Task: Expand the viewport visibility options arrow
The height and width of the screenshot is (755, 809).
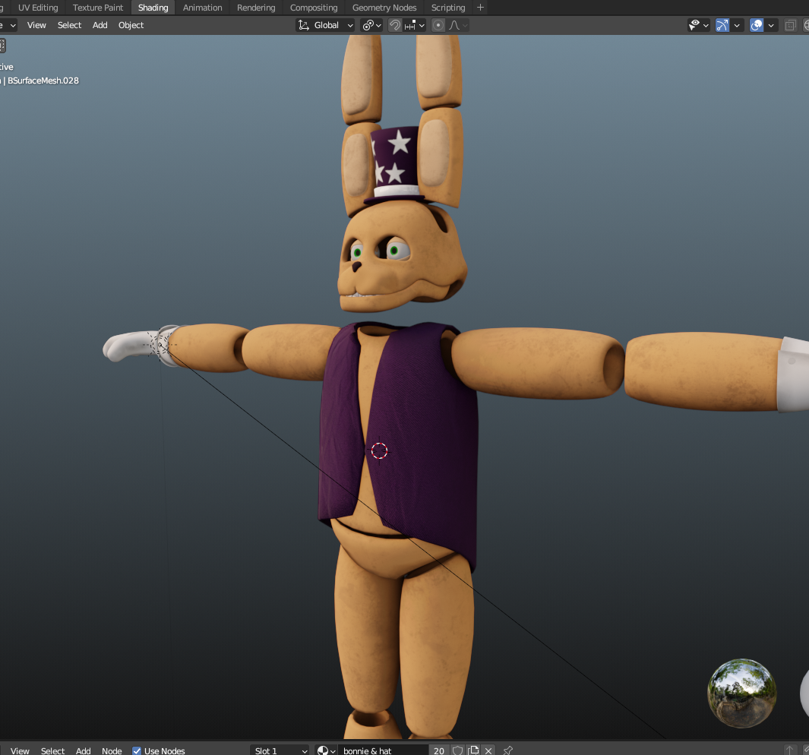Action: point(706,25)
